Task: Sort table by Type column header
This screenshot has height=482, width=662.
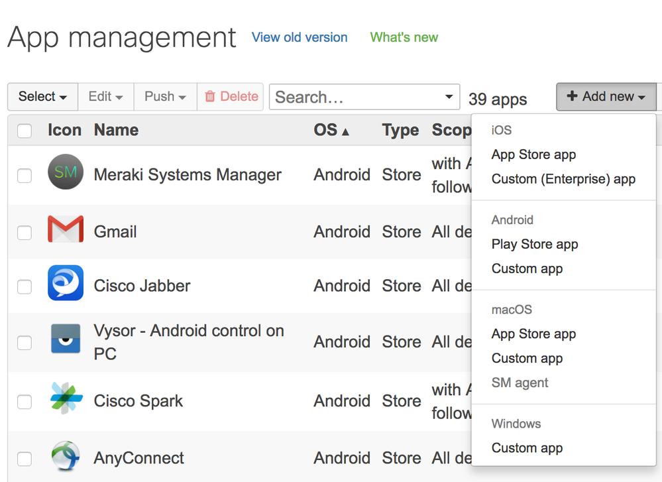Action: click(400, 130)
